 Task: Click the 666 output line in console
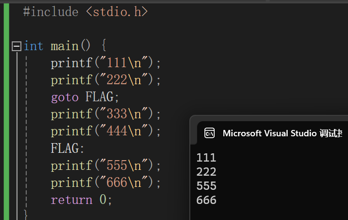coord(206,200)
